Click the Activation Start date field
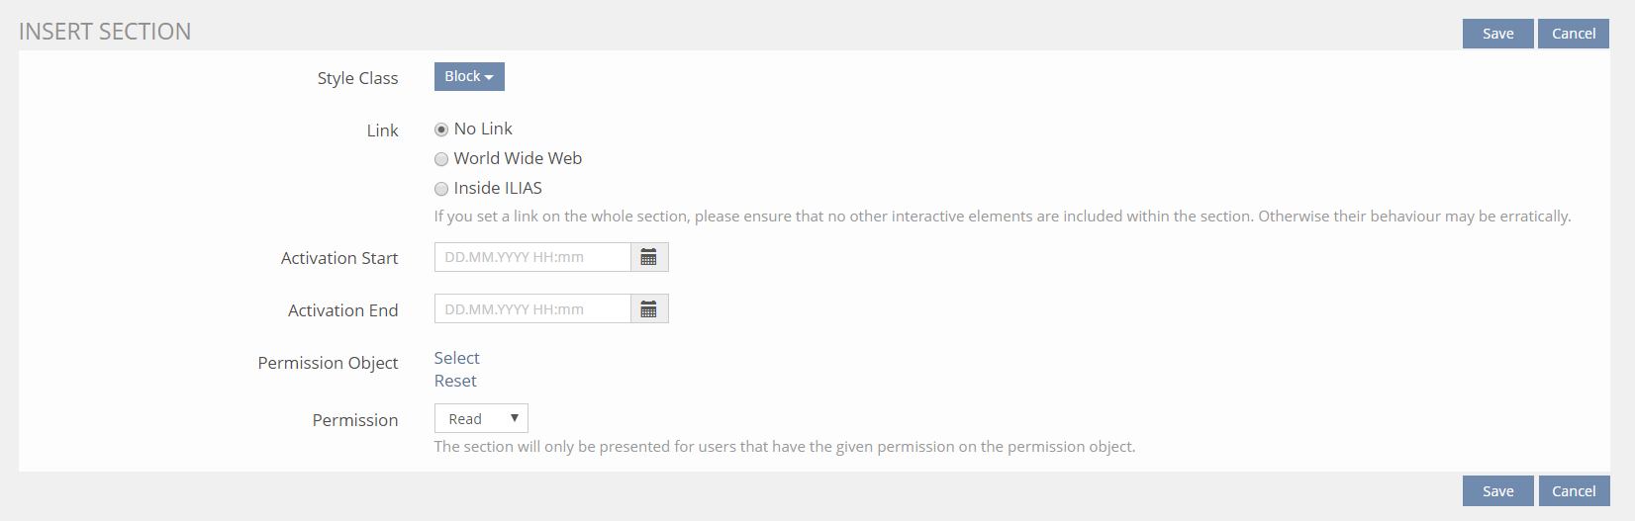 point(532,257)
